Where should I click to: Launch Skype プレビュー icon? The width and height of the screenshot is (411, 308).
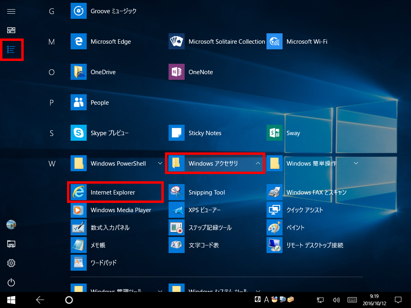pyautogui.click(x=79, y=133)
